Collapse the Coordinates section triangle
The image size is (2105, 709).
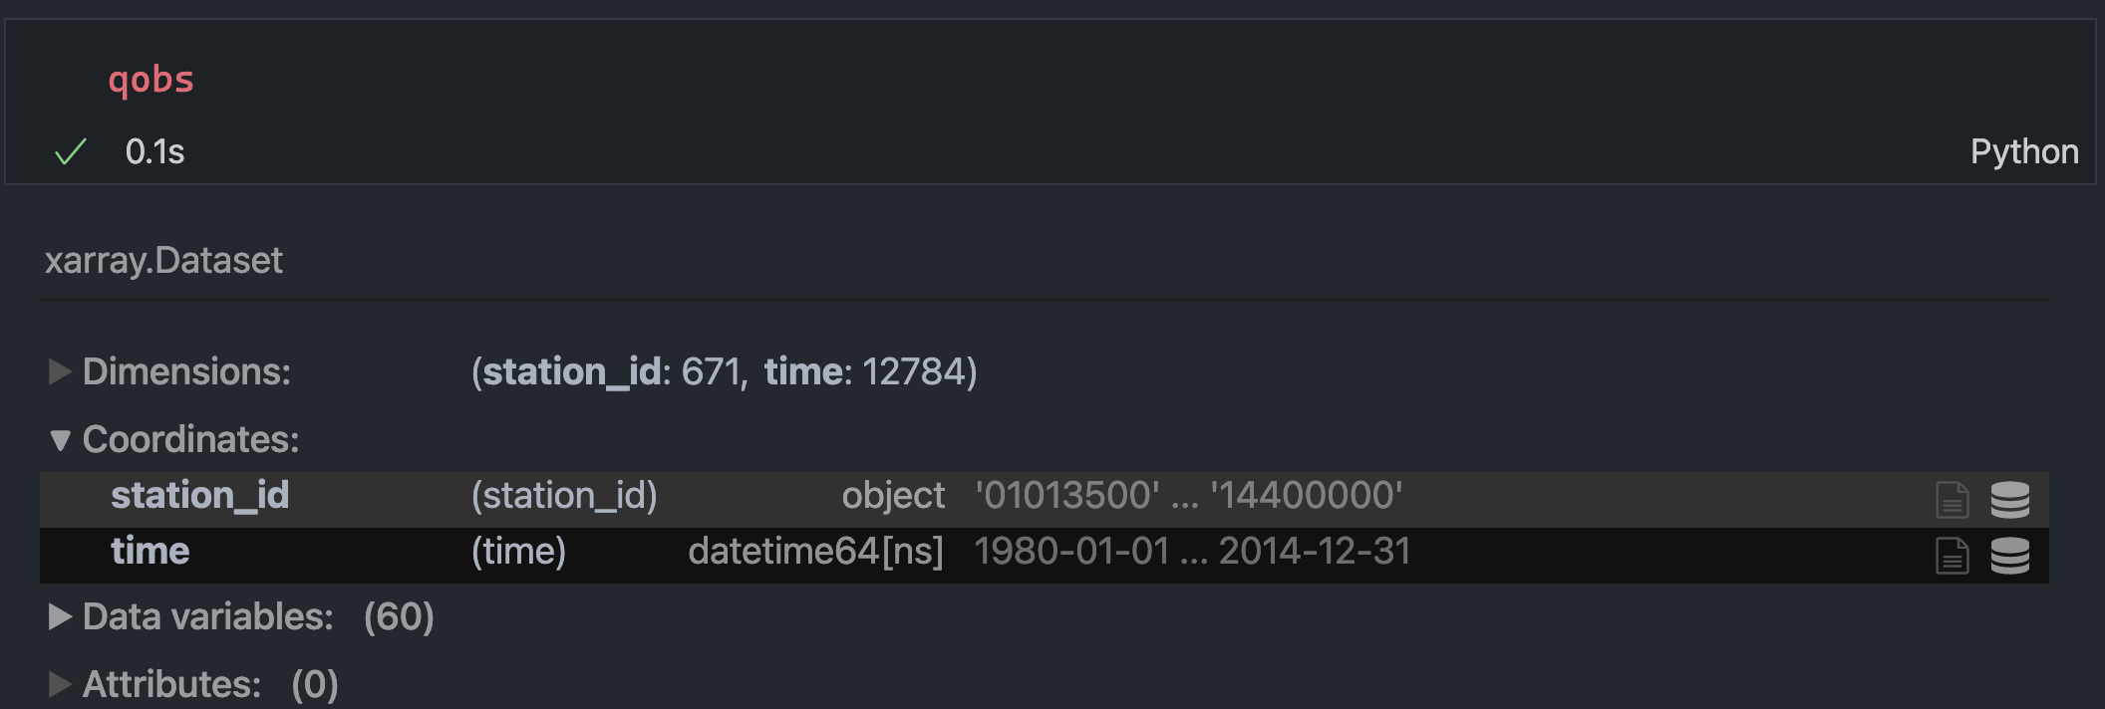pos(61,440)
